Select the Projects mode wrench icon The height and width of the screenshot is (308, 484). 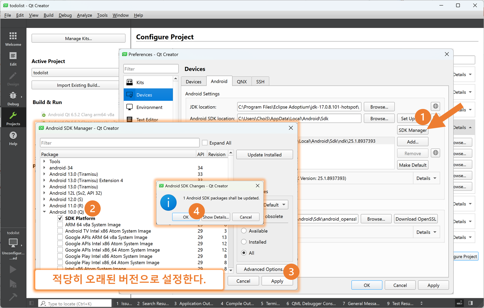pos(13,115)
